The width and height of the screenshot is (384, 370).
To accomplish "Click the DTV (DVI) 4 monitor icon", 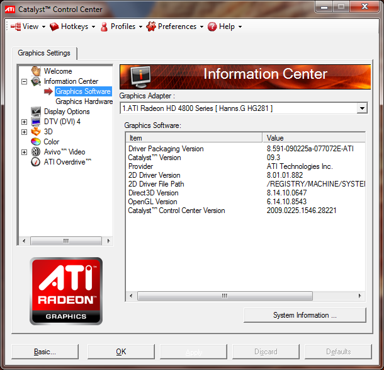I will (36, 122).
